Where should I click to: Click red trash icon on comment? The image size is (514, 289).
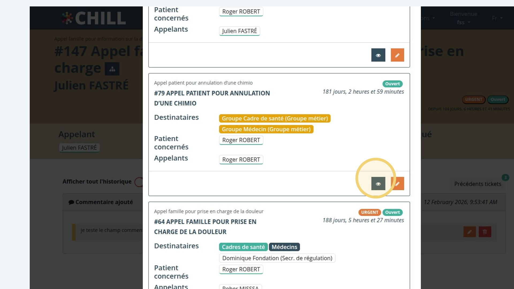485,232
